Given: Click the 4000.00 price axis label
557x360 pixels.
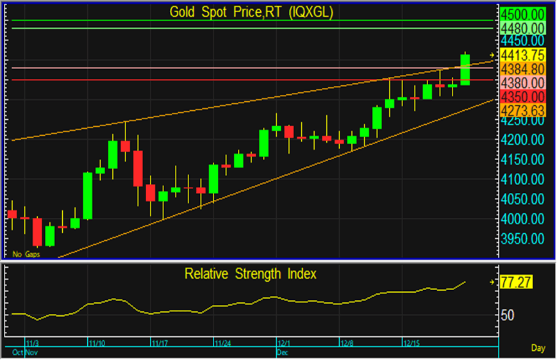Looking at the screenshot, I should pos(522,219).
